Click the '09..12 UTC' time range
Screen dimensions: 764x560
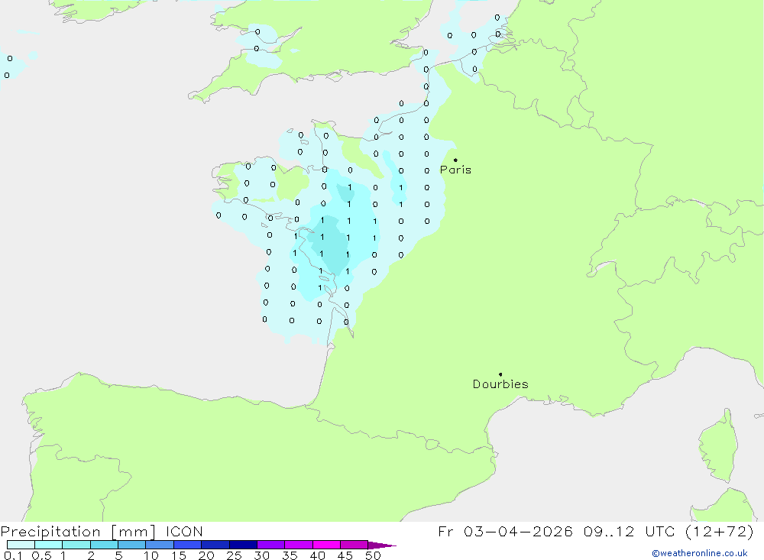click(629, 531)
